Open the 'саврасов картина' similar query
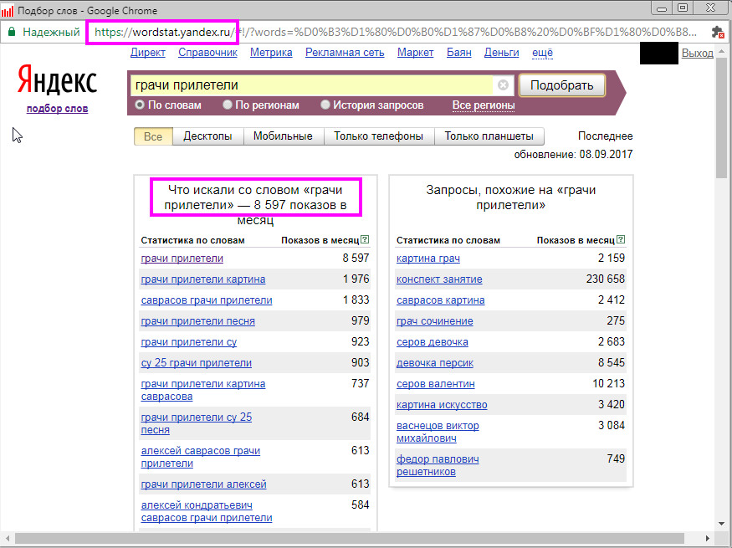This screenshot has height=548, width=732. pos(440,300)
